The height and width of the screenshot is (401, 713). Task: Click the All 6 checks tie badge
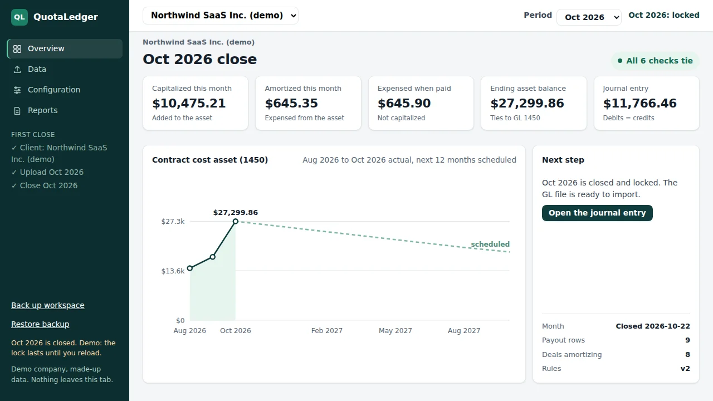pyautogui.click(x=655, y=61)
